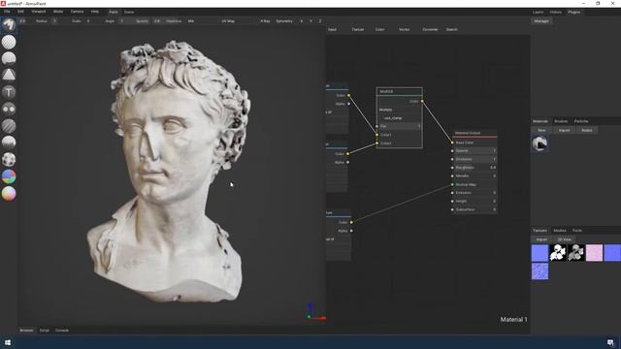This screenshot has height=349, width=621.
Task: Click the Emission input socket on Material Output
Action: [x=452, y=193]
